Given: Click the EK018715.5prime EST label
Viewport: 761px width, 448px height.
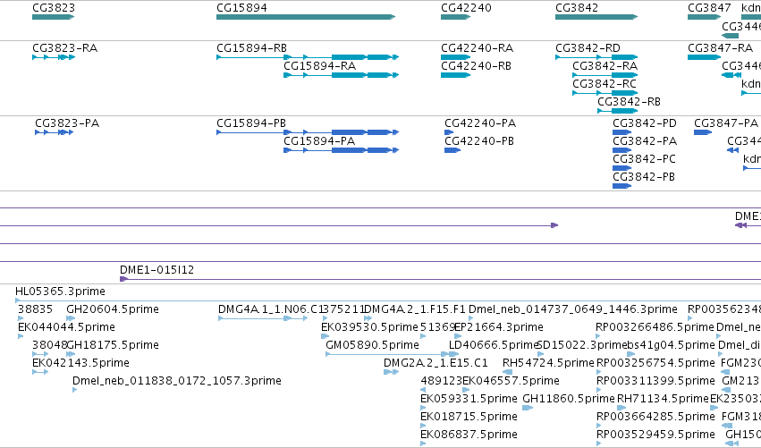Looking at the screenshot, I should (x=469, y=417).
